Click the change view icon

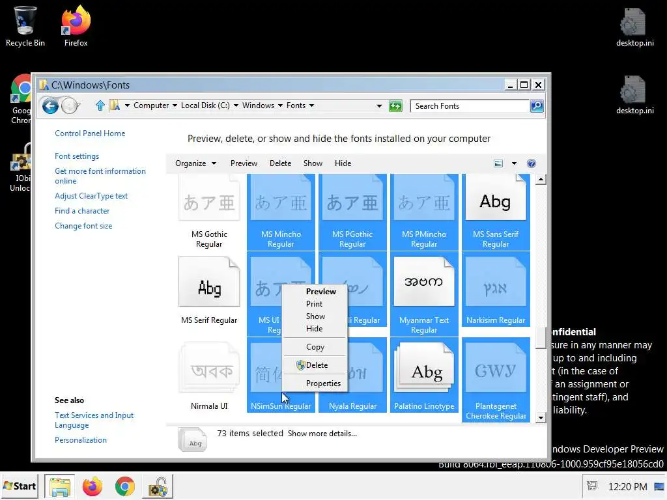point(498,163)
